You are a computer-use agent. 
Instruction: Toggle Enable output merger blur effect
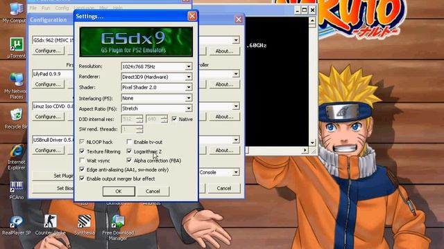pos(82,178)
